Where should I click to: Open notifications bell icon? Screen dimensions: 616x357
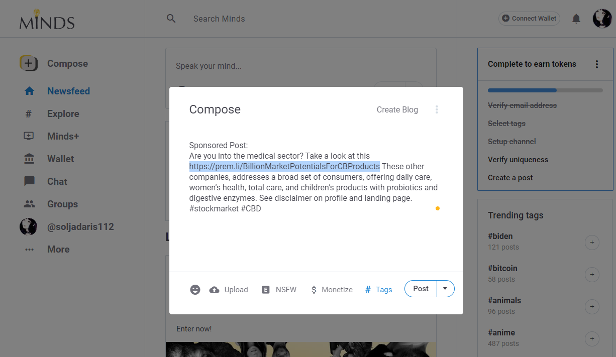[x=576, y=19]
